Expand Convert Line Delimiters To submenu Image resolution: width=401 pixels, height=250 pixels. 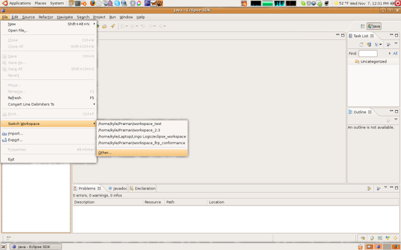[94, 104]
